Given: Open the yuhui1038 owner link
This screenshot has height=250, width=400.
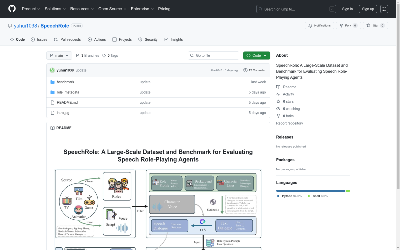Looking at the screenshot, I should tap(25, 26).
